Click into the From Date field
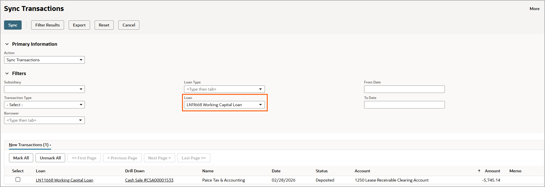 [404, 89]
